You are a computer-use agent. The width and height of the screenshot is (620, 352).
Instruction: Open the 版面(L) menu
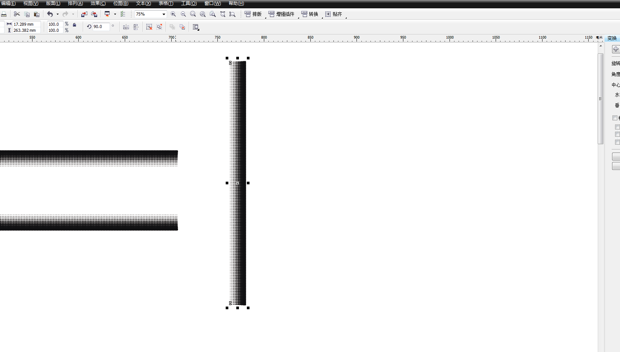pyautogui.click(x=53, y=3)
